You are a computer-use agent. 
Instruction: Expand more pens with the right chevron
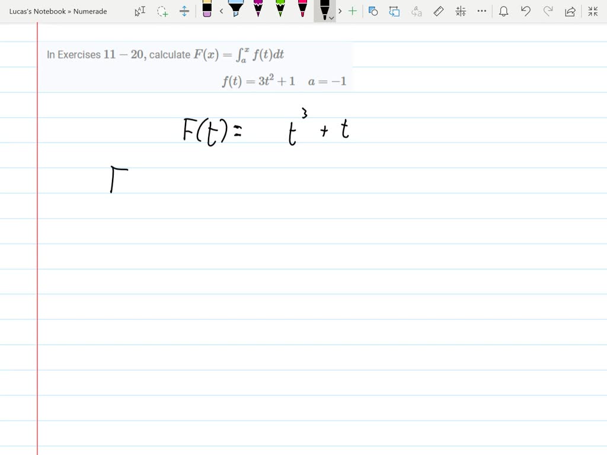pyautogui.click(x=340, y=11)
